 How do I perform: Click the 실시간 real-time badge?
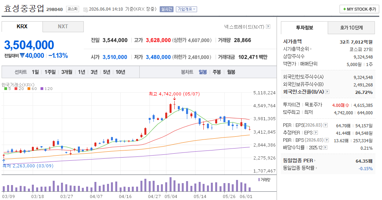point(166,9)
